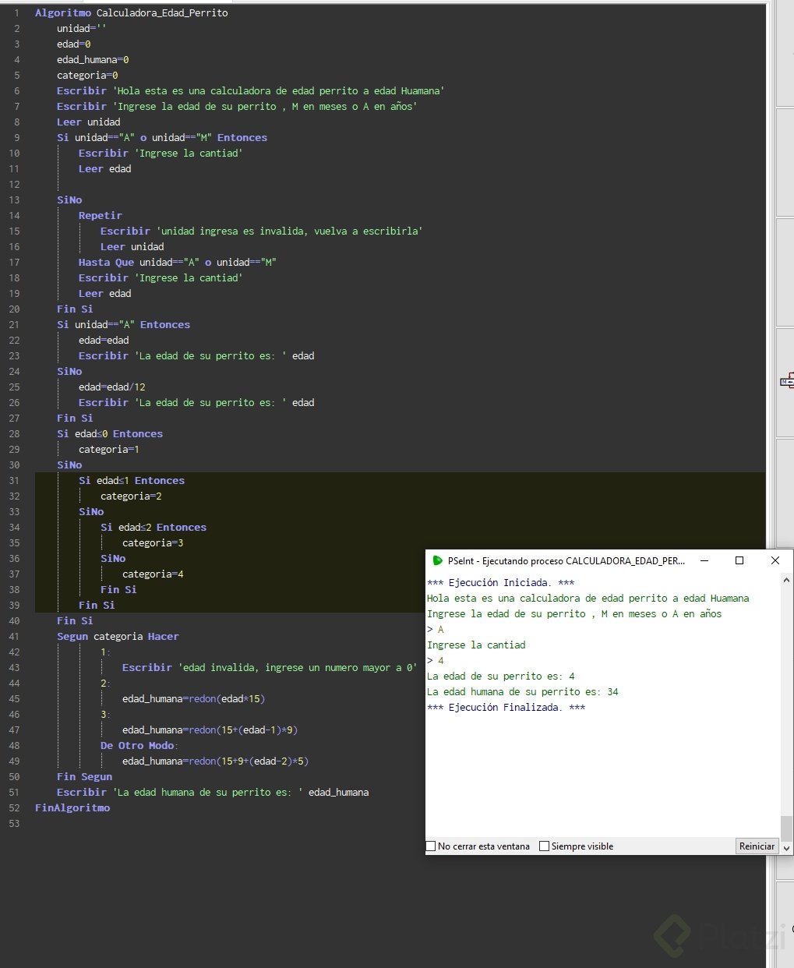794x968 pixels.
Task: Click line number 31 in the editor margin
Action: point(15,480)
